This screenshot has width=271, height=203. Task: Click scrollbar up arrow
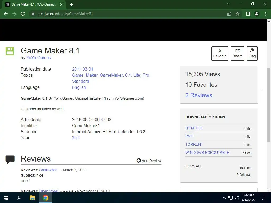pyautogui.click(x=269, y=21)
